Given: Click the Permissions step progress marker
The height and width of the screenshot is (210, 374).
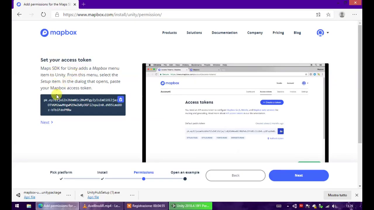Looking at the screenshot, I should 143,178.
